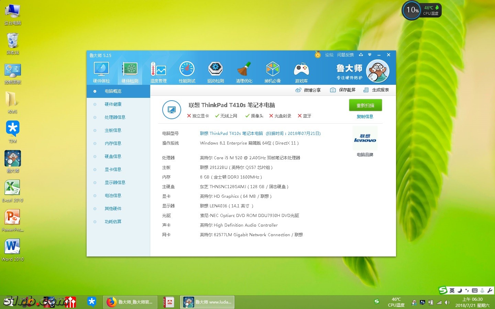The height and width of the screenshot is (309, 495).
Task: Switch to the 硬件健康 sidebar tab
Action: 113,104
